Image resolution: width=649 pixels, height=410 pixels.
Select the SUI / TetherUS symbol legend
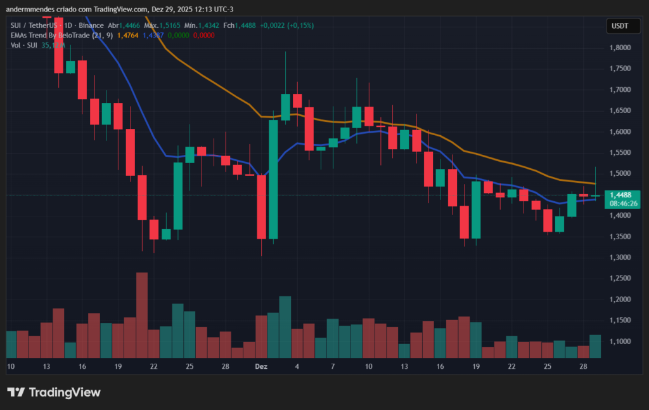click(x=35, y=25)
